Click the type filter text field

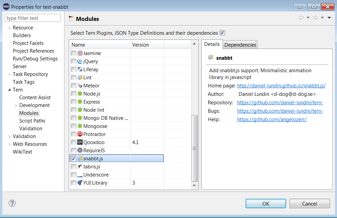32,18
